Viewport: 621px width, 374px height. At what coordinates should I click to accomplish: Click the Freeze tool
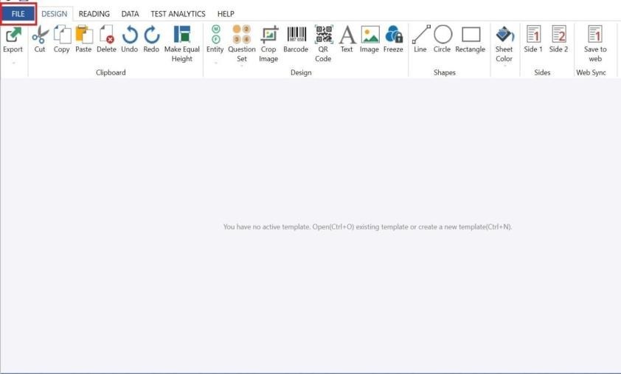(393, 39)
